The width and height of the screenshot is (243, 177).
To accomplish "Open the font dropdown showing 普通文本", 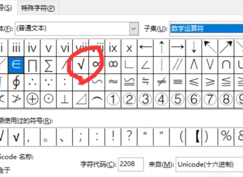I will (x=77, y=29).
